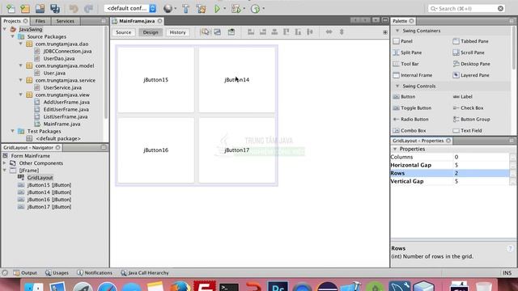Collapse the Swing Containers palette section

397,31
